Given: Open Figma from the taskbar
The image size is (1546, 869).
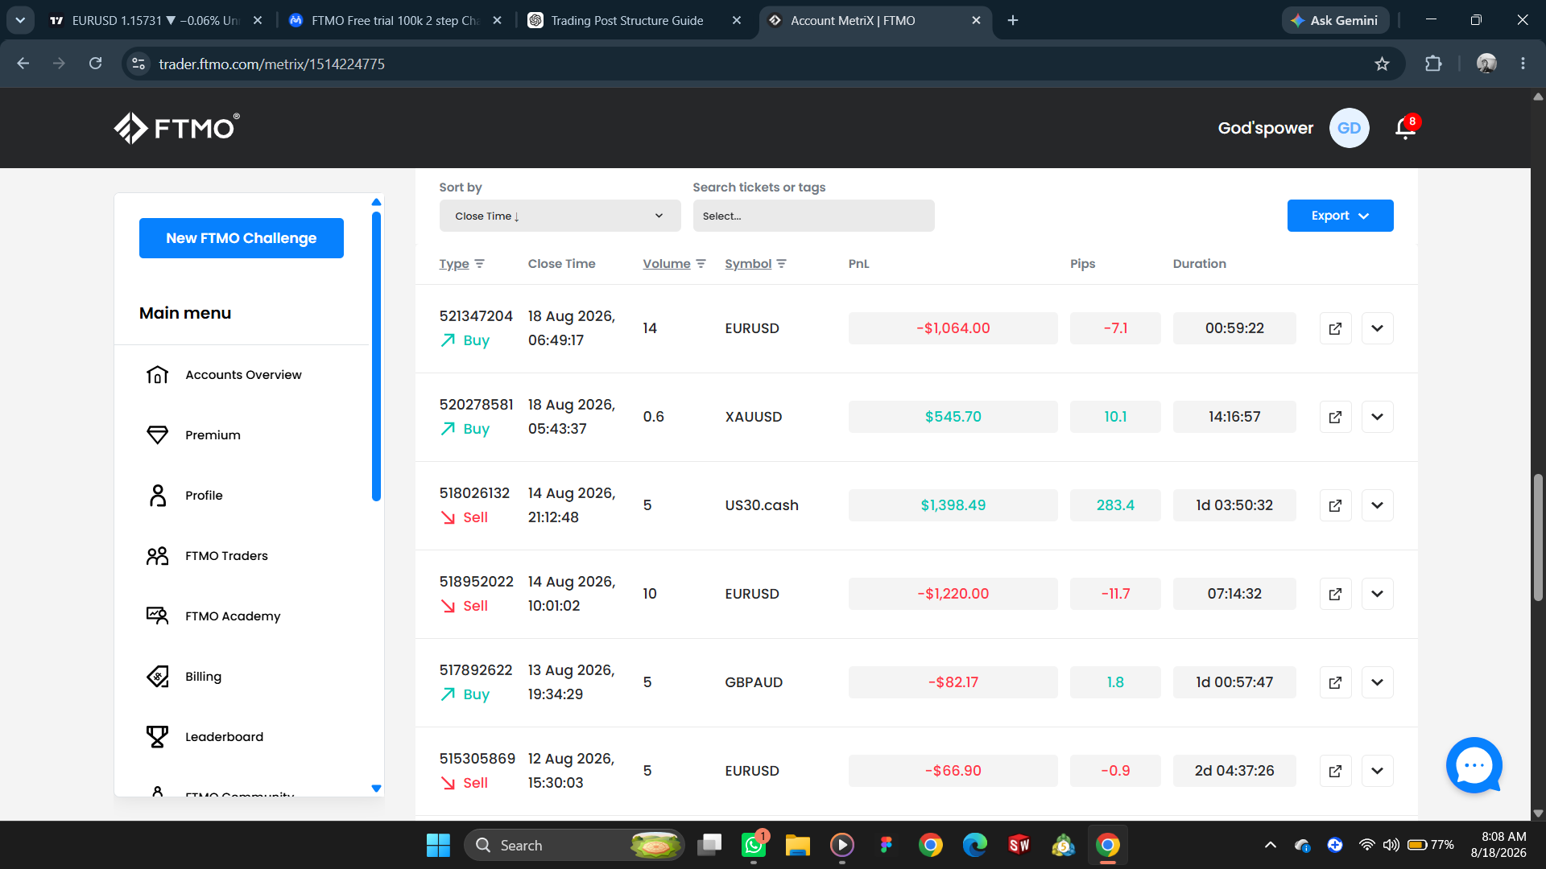Looking at the screenshot, I should [886, 845].
